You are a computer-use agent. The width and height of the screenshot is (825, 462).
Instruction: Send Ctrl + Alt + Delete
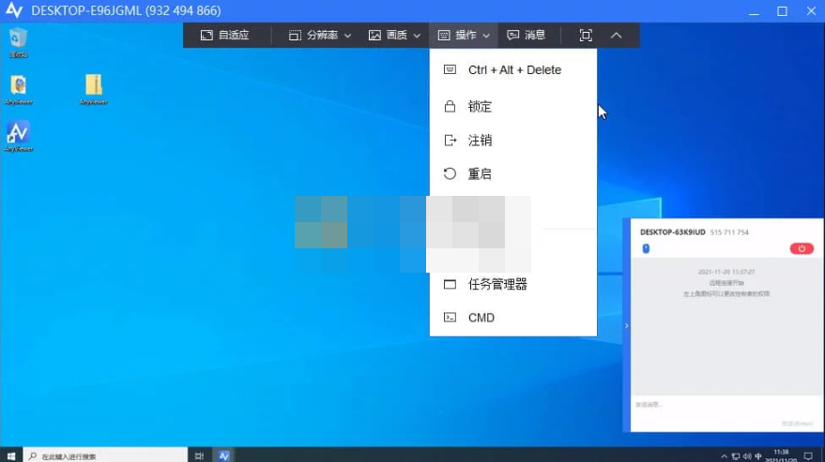pos(513,70)
